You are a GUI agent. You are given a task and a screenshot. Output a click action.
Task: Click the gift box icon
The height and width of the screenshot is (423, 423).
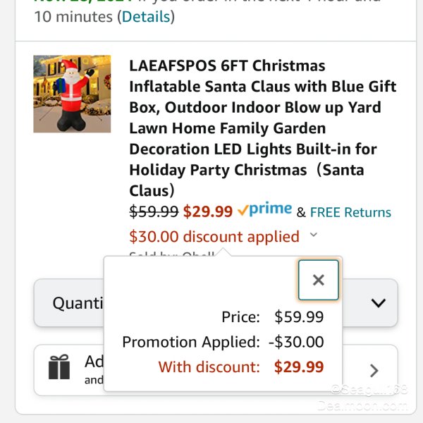pyautogui.click(x=59, y=367)
